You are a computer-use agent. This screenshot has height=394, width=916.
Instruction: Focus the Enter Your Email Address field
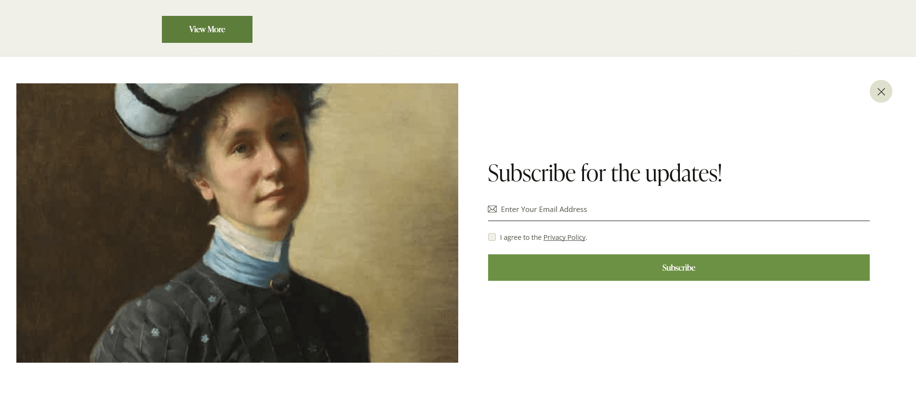(678, 209)
